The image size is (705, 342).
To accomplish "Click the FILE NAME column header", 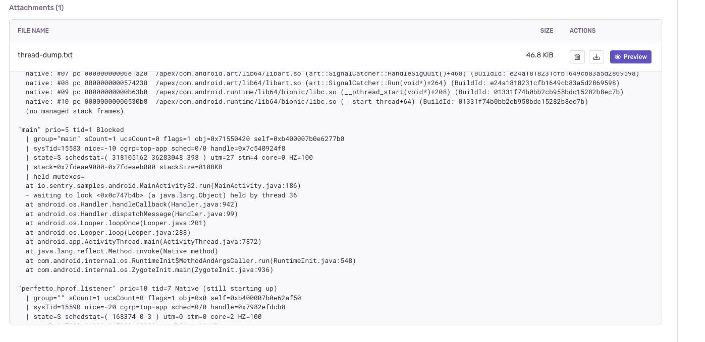I will [33, 31].
